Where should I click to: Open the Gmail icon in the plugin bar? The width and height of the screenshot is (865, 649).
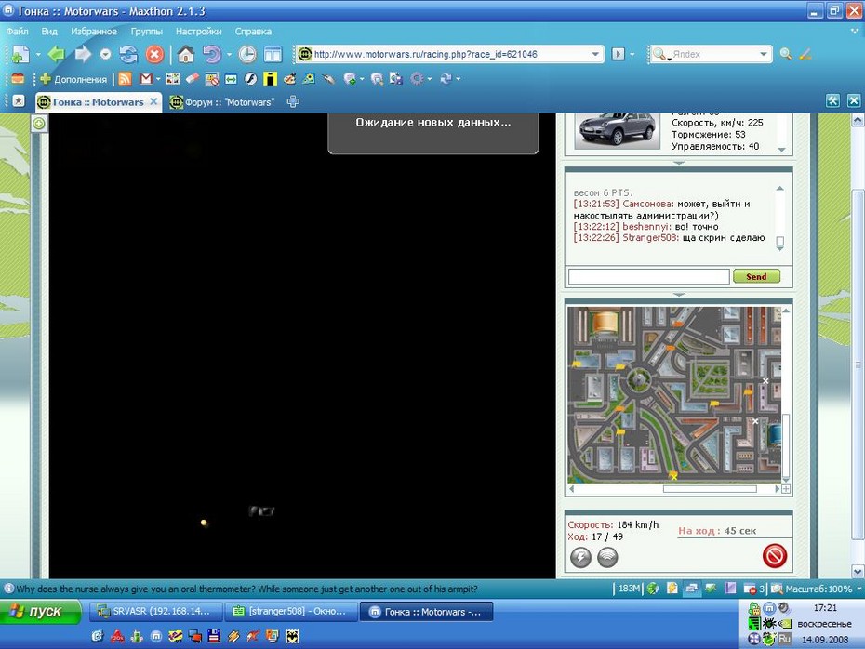click(146, 79)
